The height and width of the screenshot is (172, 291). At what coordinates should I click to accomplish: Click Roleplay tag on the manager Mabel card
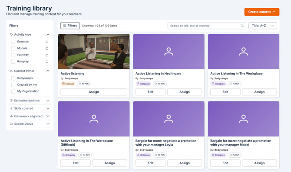(x=218, y=155)
